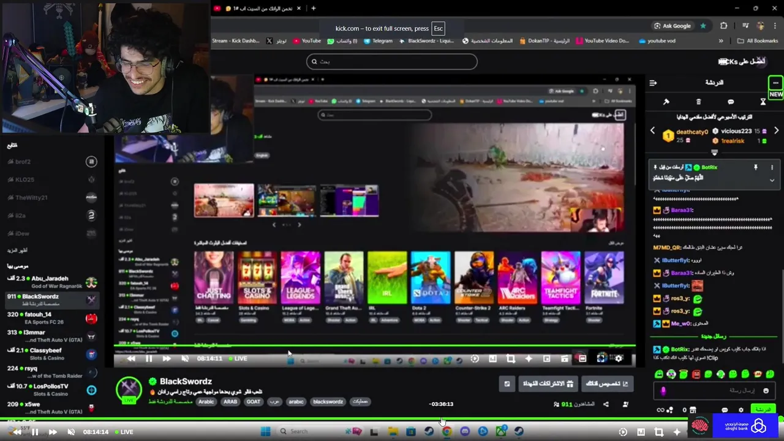Open a new Chrome tab
The width and height of the screenshot is (784, 441).
point(314,8)
